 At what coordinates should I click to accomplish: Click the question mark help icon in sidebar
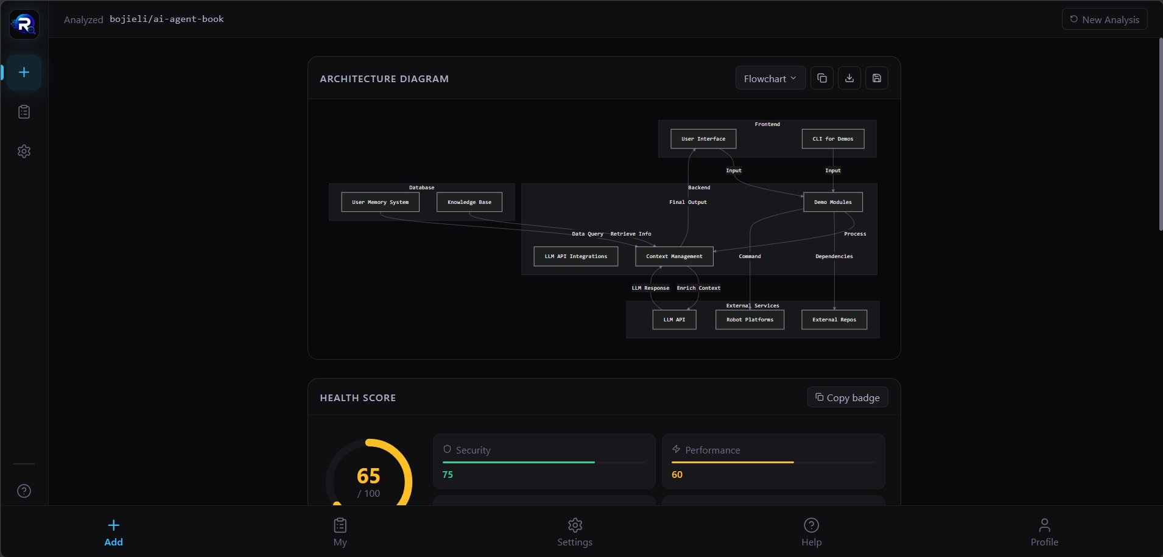point(24,491)
